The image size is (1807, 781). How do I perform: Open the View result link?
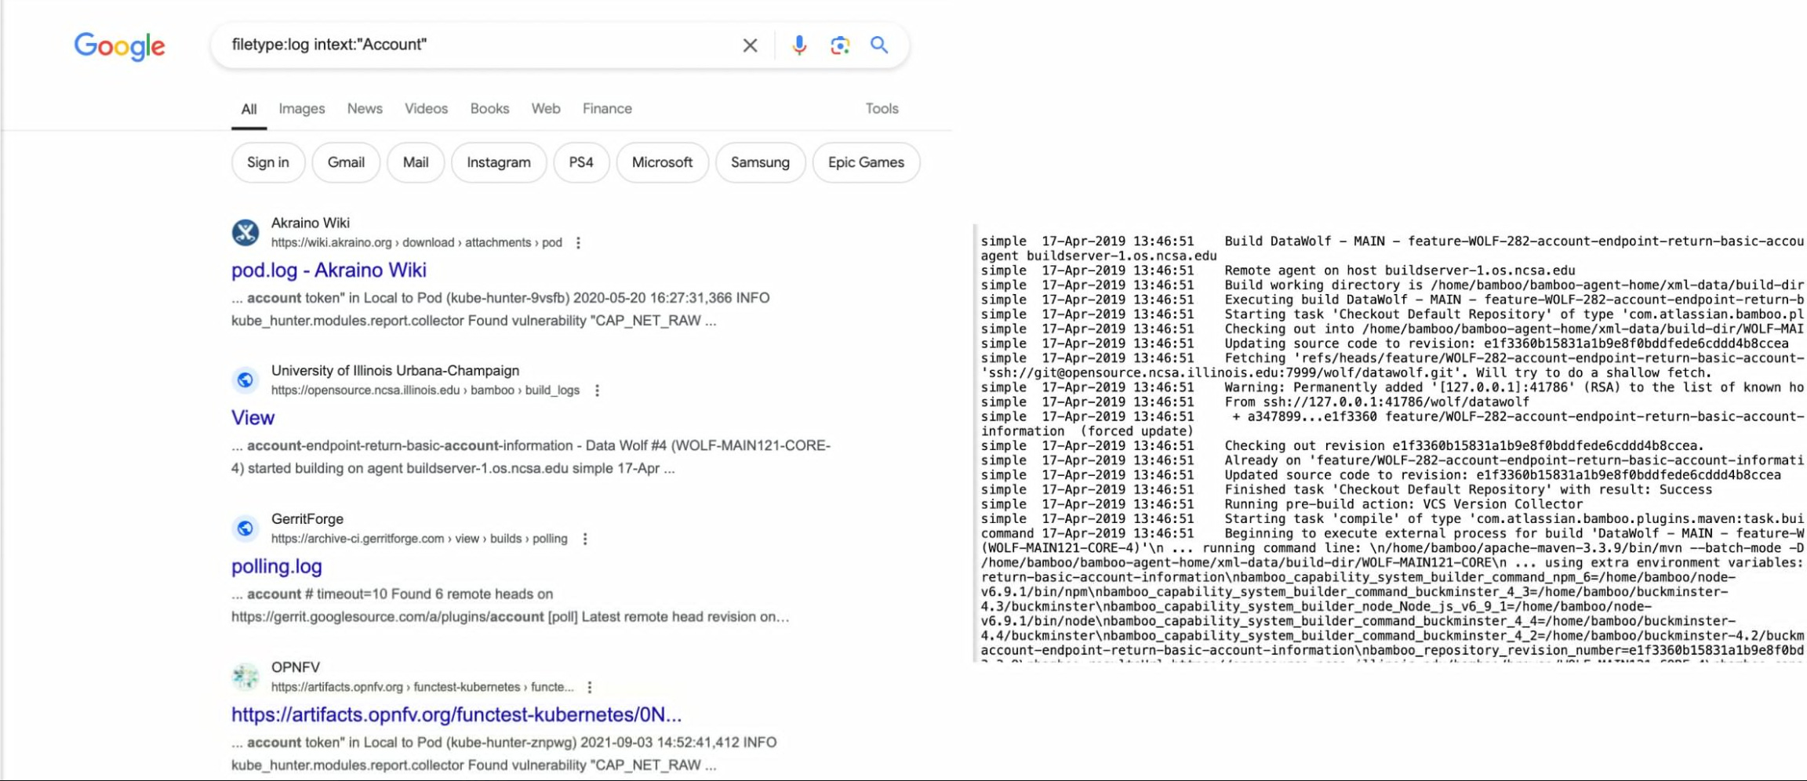pos(253,418)
